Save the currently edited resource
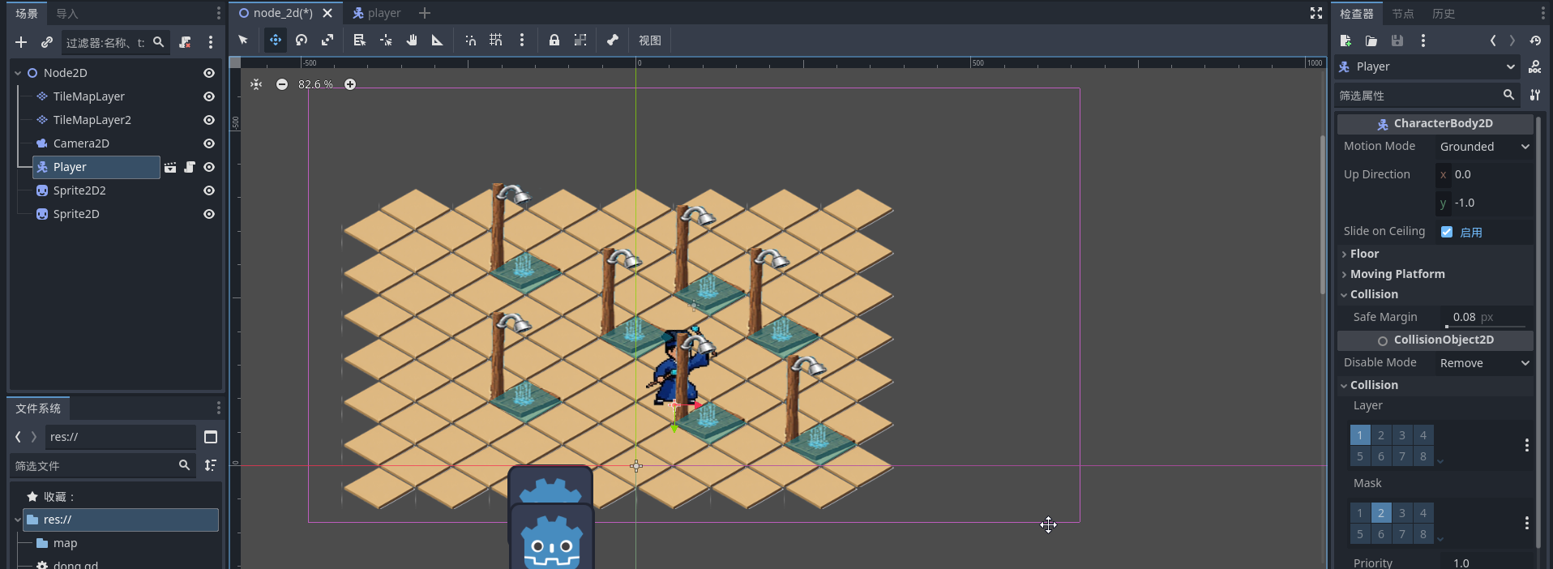1553x569 pixels. click(1397, 41)
